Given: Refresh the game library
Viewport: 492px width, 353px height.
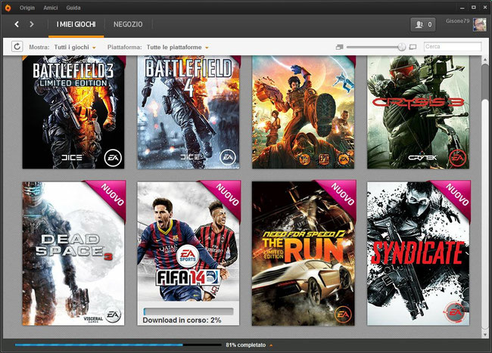Looking at the screenshot, I should pos(17,47).
